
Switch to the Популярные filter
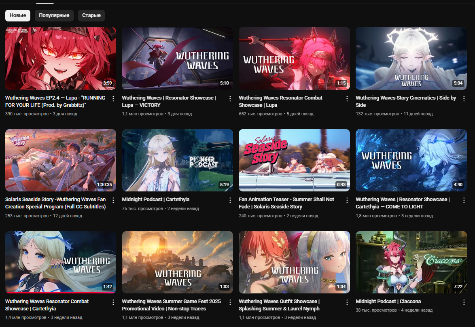(x=54, y=15)
